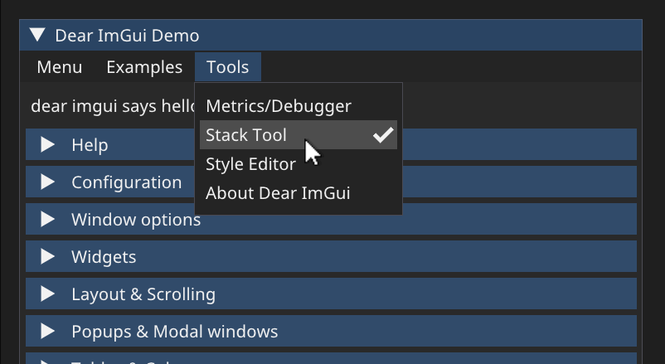Toggle the Stack Tool menu item
This screenshot has height=364, width=665.
[x=299, y=135]
